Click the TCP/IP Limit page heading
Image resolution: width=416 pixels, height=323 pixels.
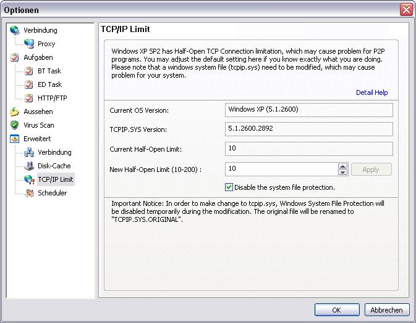tap(125, 29)
